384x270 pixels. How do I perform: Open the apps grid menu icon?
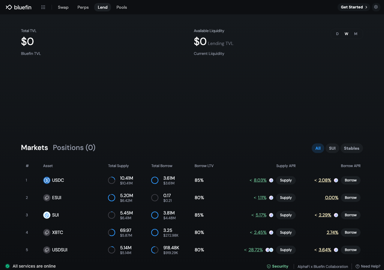point(43,7)
